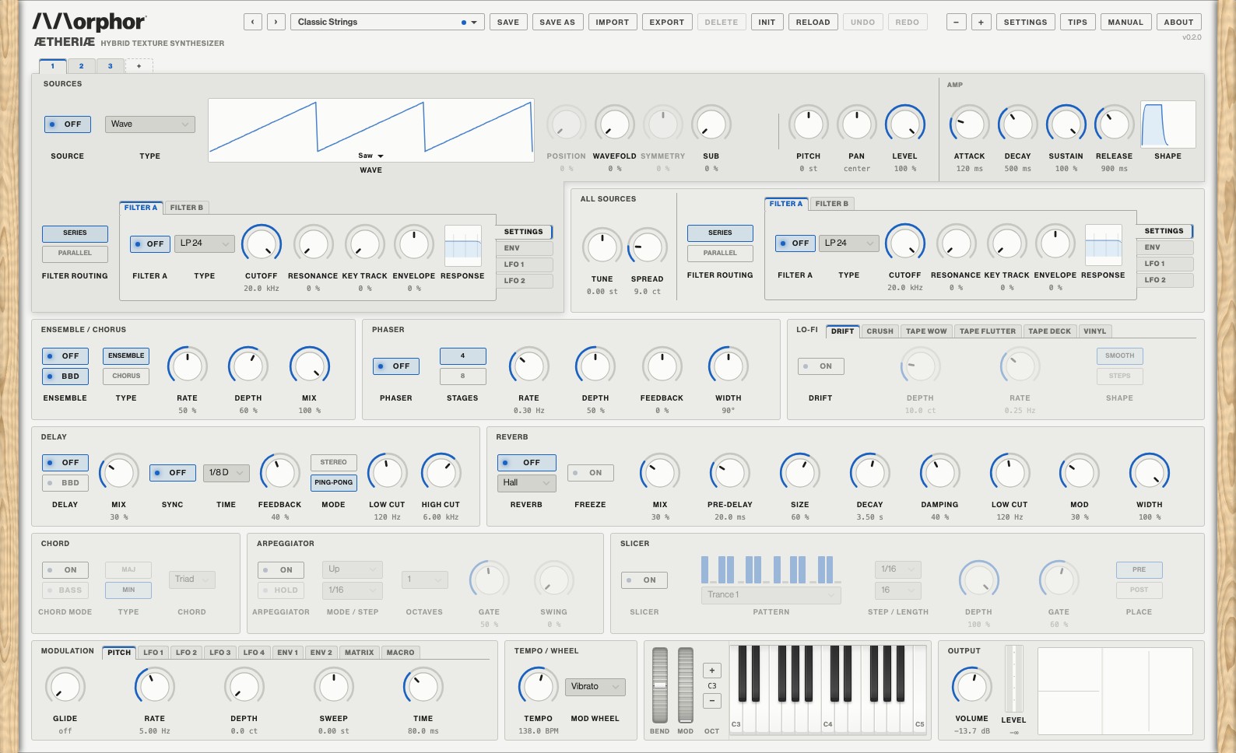Open the delay time 1/8 D dropdown
This screenshot has width=1236, height=753.
click(x=226, y=472)
